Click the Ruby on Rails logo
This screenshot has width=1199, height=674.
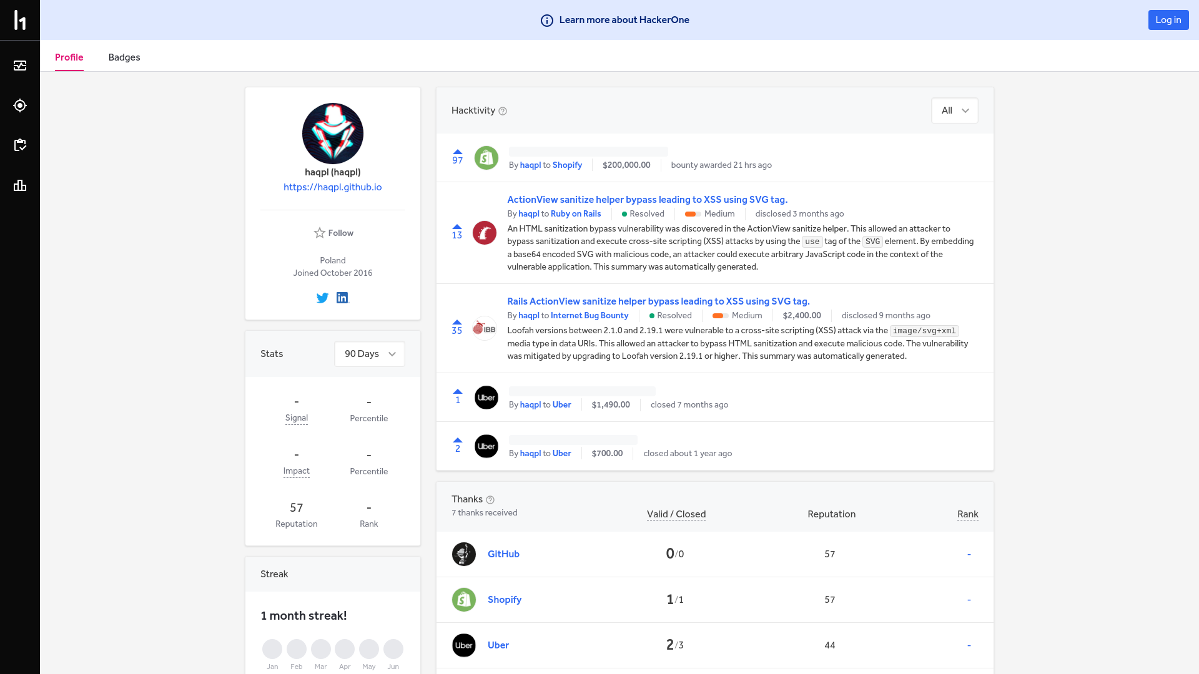(485, 233)
